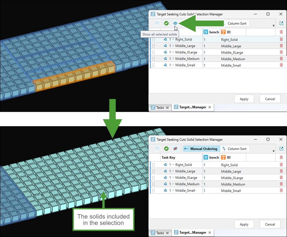Click the picture icon left of the checkmark in upper window
The width and height of the screenshot is (287, 237).
tap(157, 23)
